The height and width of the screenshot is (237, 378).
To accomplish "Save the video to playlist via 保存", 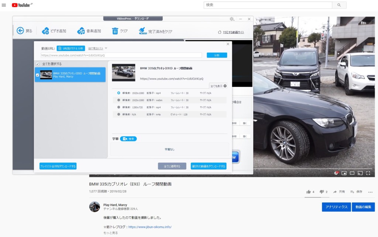I will pos(356,192).
